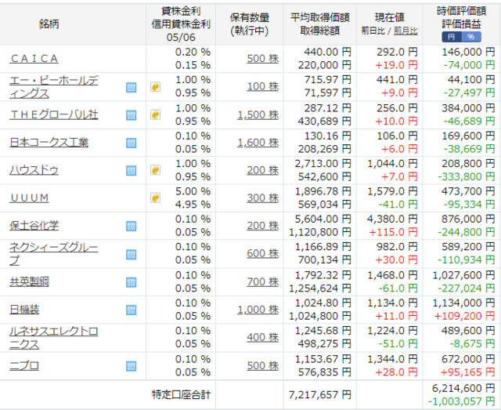Open ＴＨＥグローバル社 stock link
This screenshot has width=501, height=410.
coord(54,114)
